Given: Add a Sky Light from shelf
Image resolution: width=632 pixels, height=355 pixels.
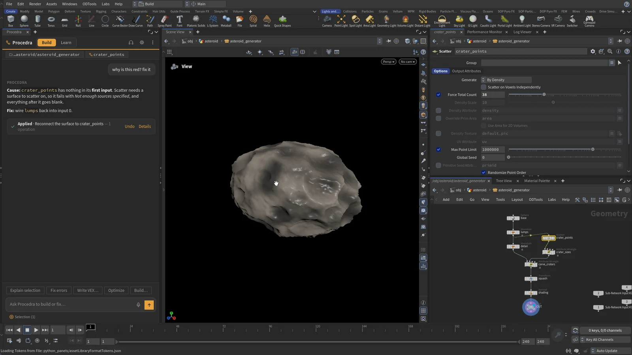Looking at the screenshot, I should (459, 21).
